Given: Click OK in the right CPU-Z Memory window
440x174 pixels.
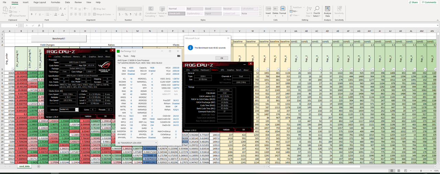Looking at the screenshot, I should click(243, 129).
